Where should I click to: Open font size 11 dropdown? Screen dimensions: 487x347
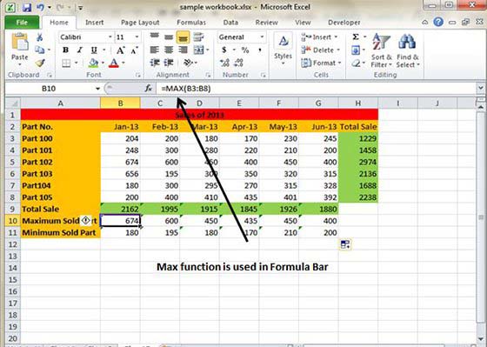click(137, 37)
